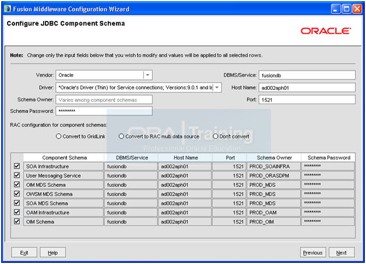Click host name cell in OIM Schema row
This screenshot has height=264, width=366.
tap(185, 222)
